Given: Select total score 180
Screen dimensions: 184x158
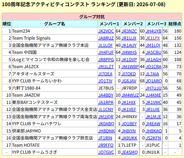Looking at the screenshot, I should [178, 31].
